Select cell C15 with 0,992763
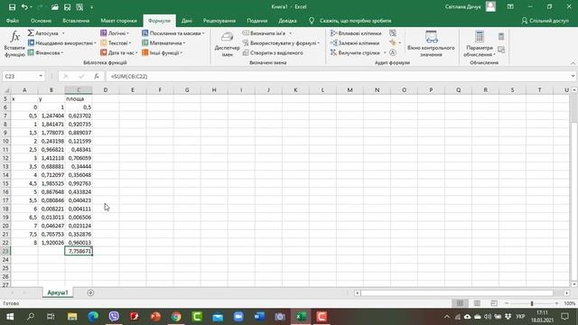 (x=79, y=183)
